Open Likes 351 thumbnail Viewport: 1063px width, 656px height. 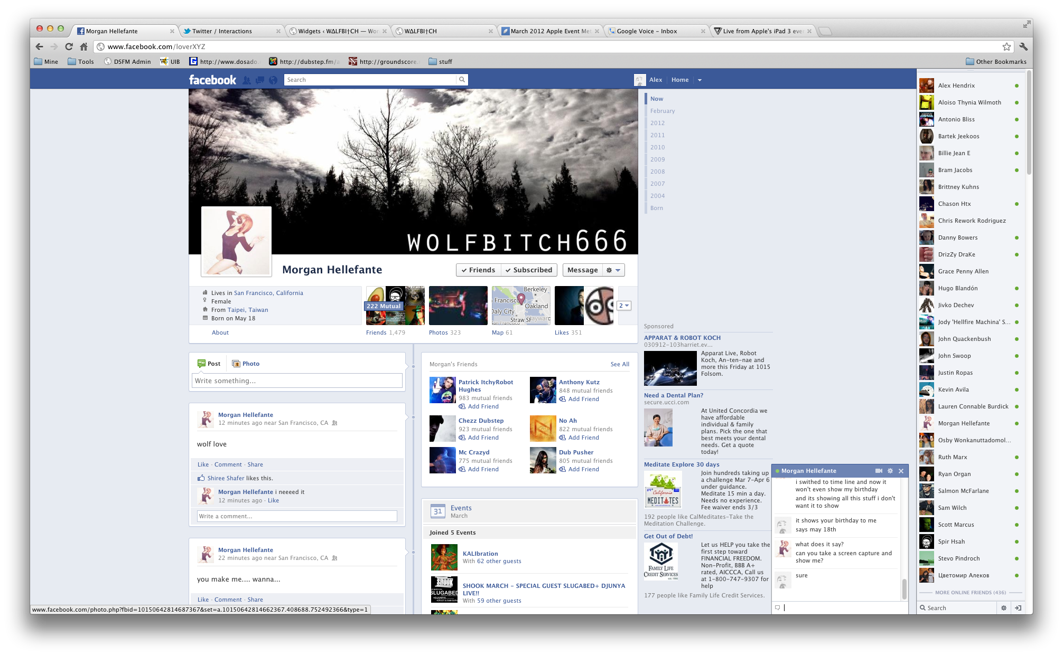coord(584,306)
